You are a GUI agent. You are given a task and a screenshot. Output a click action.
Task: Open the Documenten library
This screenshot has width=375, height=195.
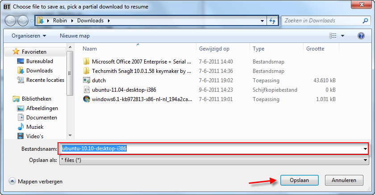pos(37,118)
